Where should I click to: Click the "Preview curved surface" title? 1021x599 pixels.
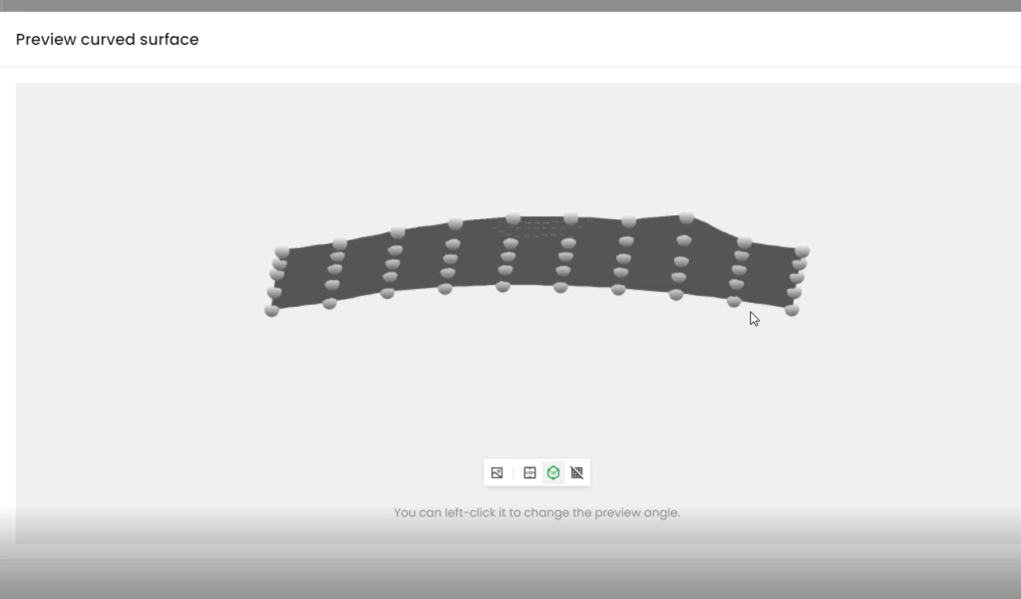point(108,39)
